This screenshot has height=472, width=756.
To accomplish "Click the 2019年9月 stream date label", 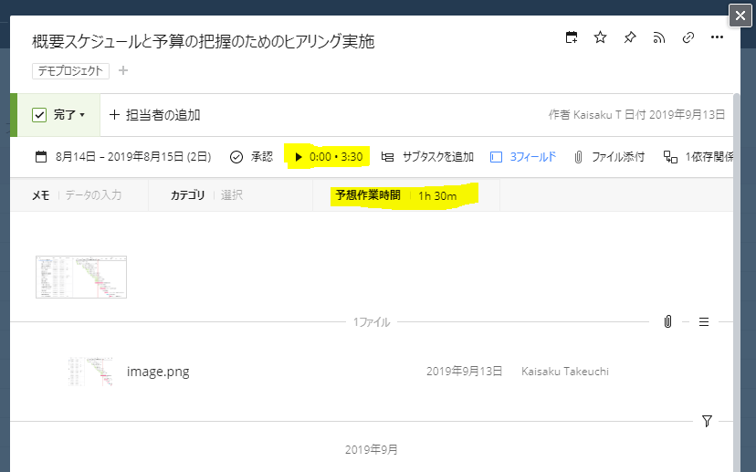I will point(372,450).
